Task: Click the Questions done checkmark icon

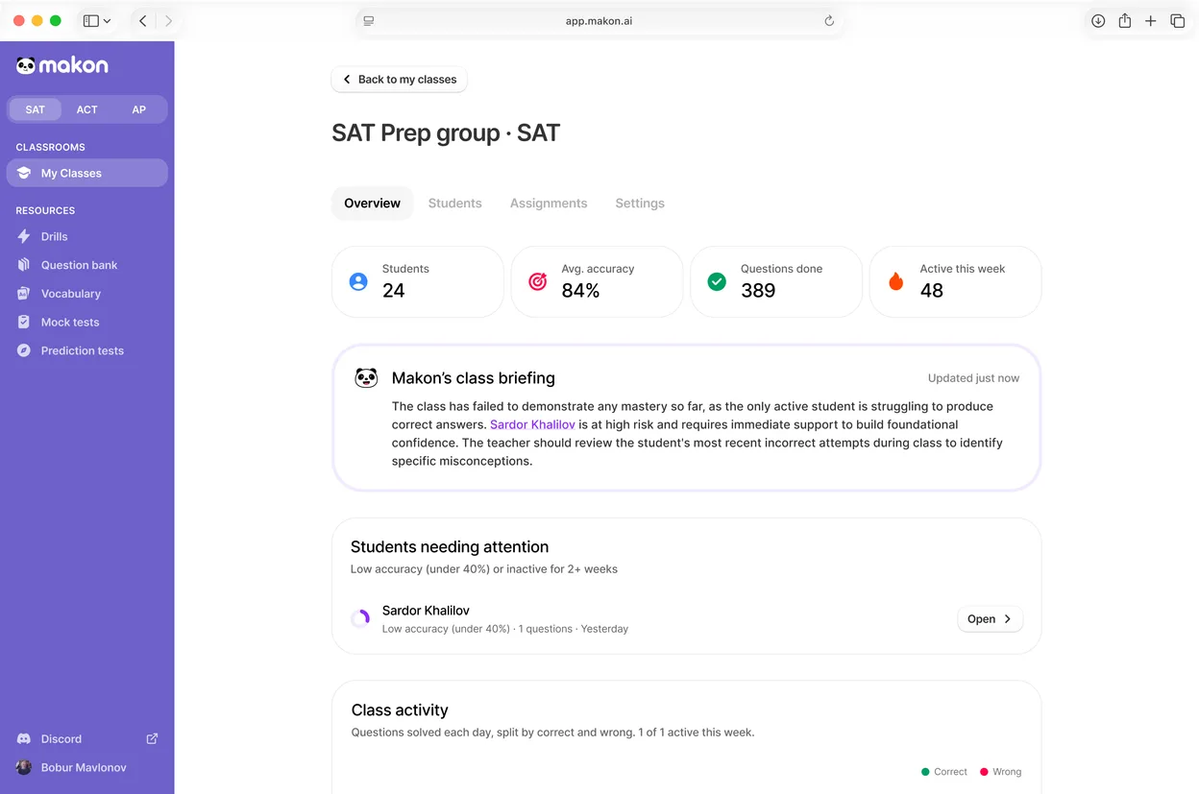Action: point(717,281)
